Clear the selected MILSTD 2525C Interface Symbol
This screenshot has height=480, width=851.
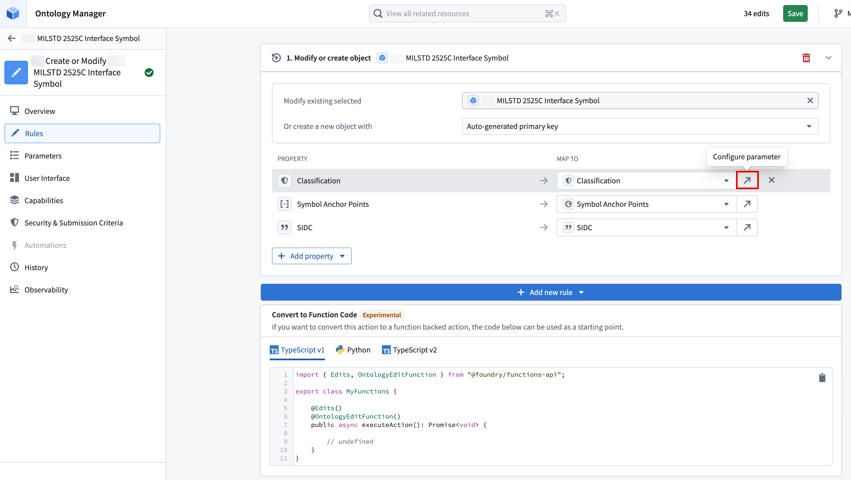pyautogui.click(x=810, y=101)
